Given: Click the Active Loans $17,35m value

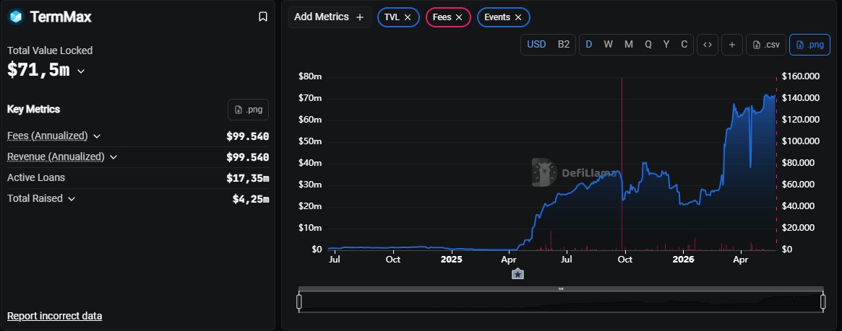Looking at the screenshot, I should [248, 178].
